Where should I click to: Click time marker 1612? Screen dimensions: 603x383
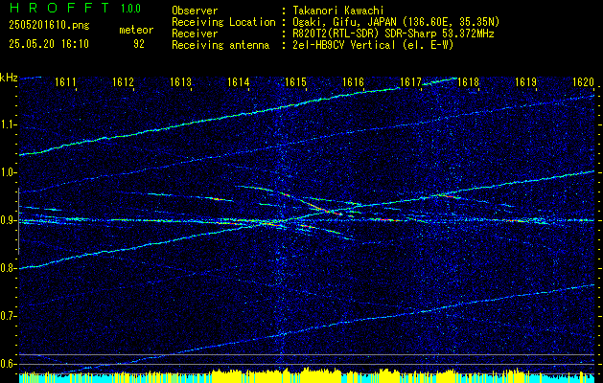(123, 82)
